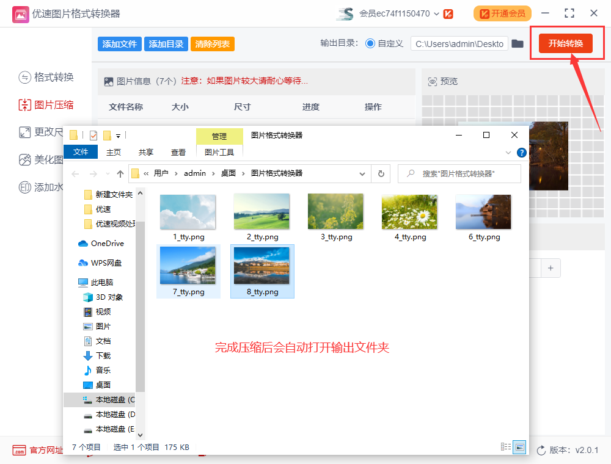
Task: Open the output folder browser icon
Action: click(x=517, y=43)
